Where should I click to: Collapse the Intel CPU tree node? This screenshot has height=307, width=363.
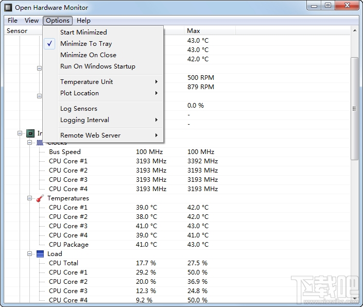(20, 133)
